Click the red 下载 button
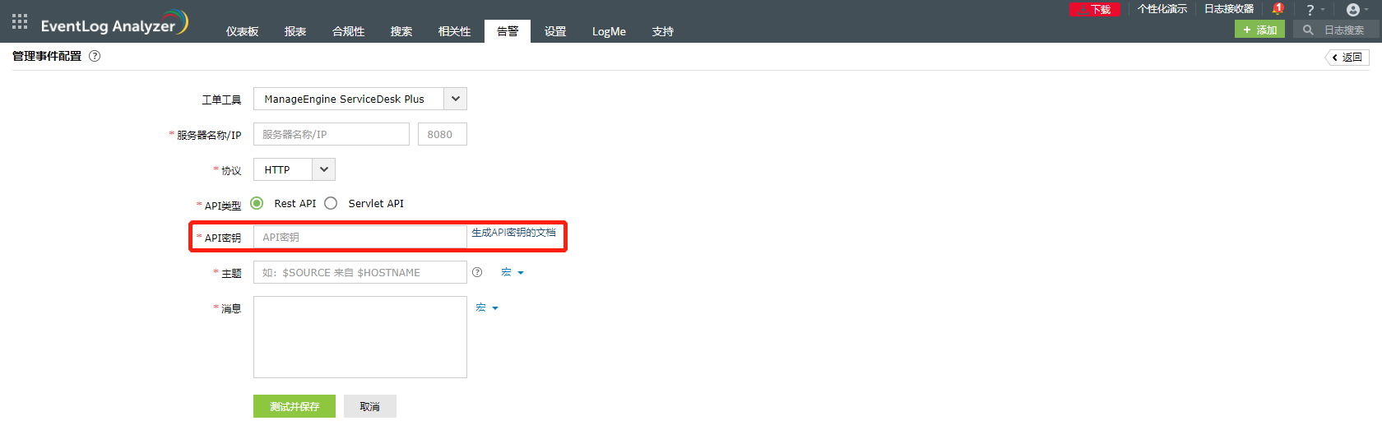The image size is (1382, 430). point(1094,10)
